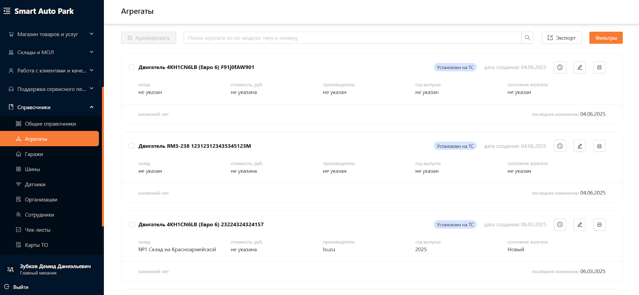This screenshot has height=295, width=639.
Task: Archive engine 23224324324157 via its archive icon
Action: tap(599, 225)
